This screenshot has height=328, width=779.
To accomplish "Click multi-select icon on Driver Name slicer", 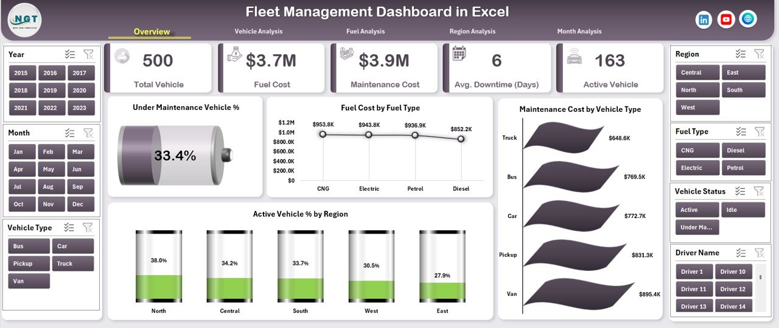I will pyautogui.click(x=740, y=253).
